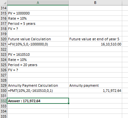Viewport: 128px width, 118px height.
Task: Select cell 'Rate = 10%' in row 316
Action: pos(38,18)
